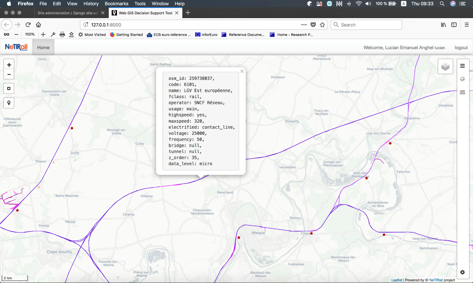Bookmark this page with star icon

point(322,25)
